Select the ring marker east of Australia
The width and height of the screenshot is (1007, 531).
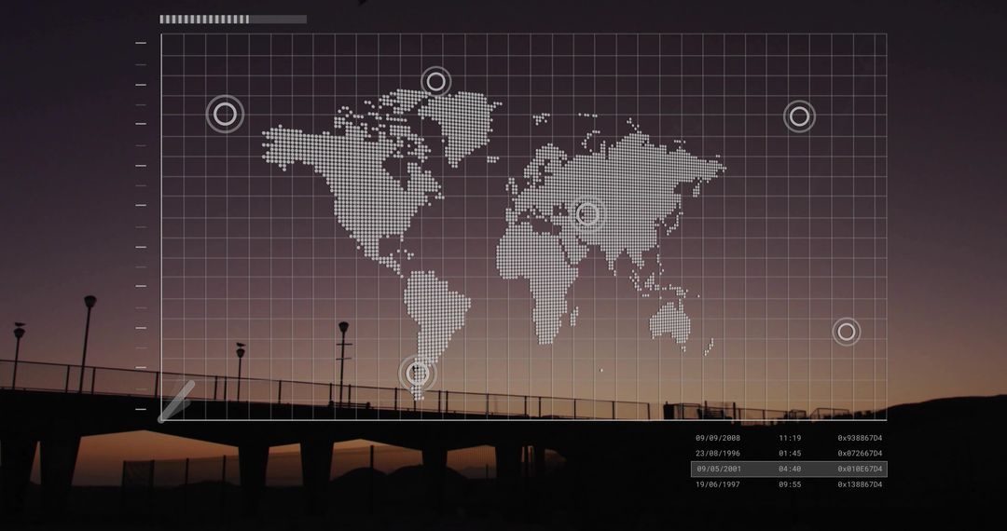[x=847, y=332]
